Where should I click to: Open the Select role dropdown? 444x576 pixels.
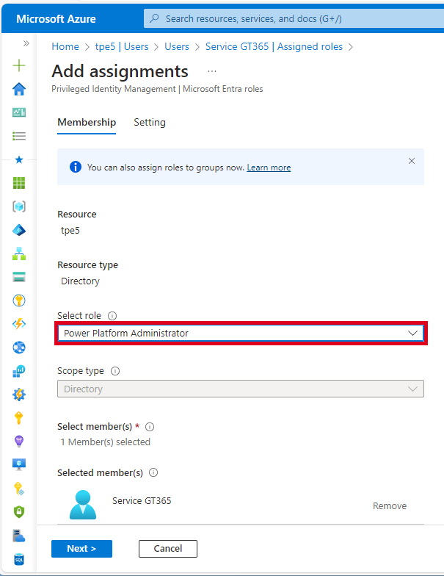click(241, 334)
